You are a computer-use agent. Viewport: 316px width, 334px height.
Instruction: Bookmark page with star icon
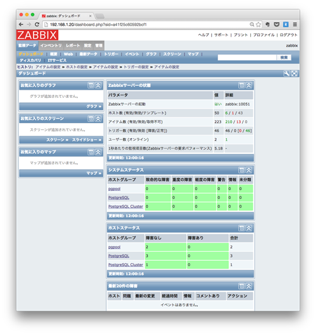tap(258, 25)
